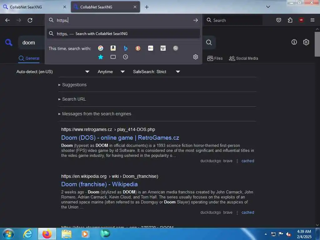Open the SafeSearch: Strict dropdown
Image resolution: width=320 pixels, height=240 pixels.
pyautogui.click(x=156, y=72)
